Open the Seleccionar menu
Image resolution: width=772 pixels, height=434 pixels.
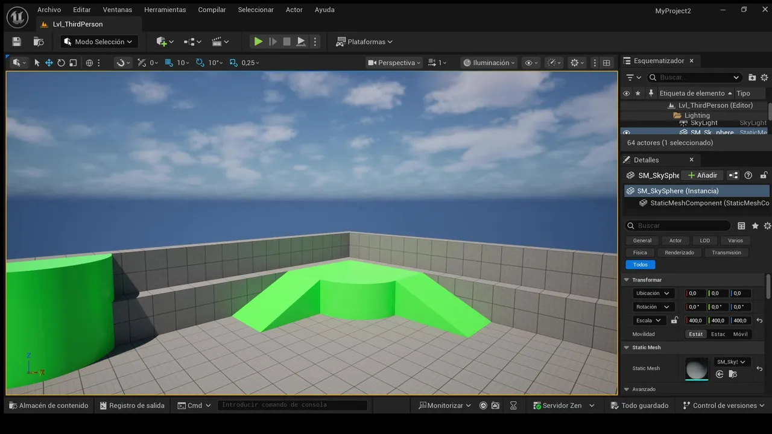point(256,10)
